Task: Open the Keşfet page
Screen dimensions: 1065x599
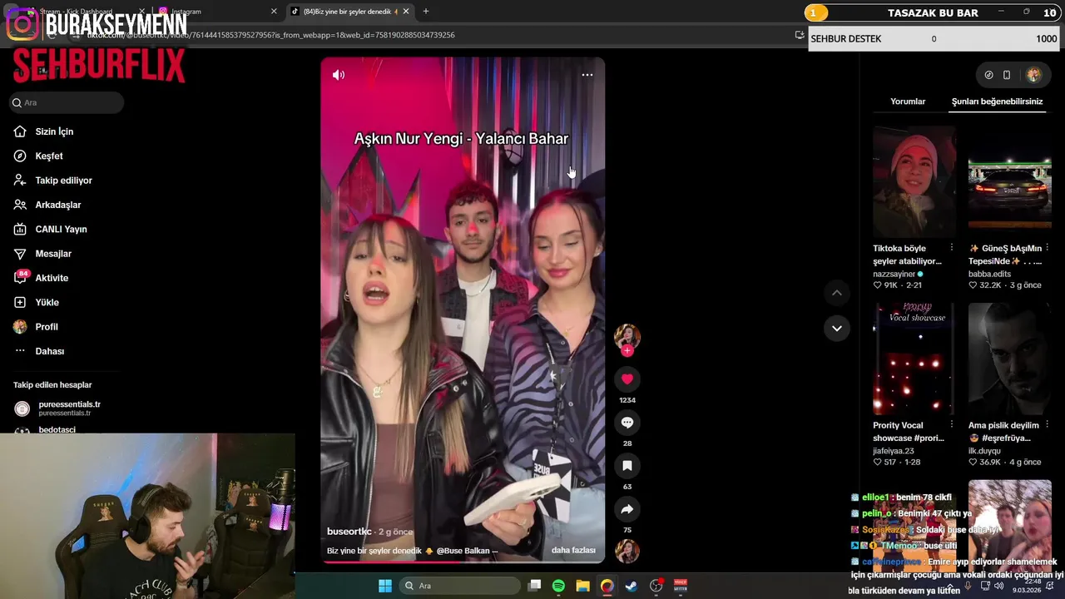Action: 49,156
